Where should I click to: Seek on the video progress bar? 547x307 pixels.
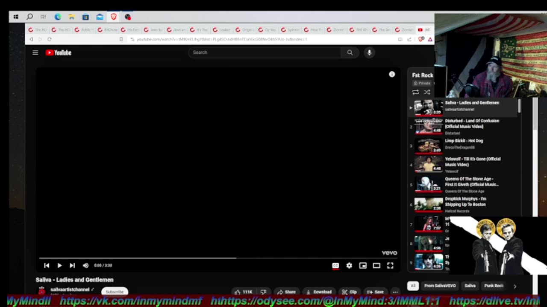coord(218,258)
